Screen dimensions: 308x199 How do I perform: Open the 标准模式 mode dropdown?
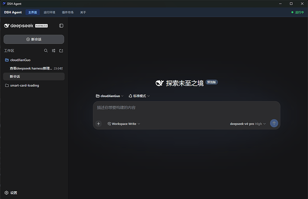coord(139,96)
